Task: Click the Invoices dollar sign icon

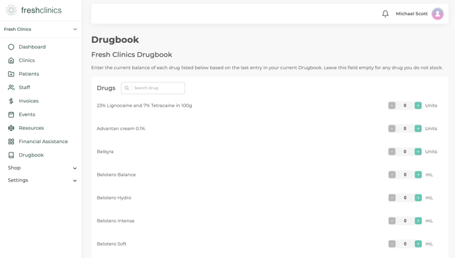Action: coord(11,101)
